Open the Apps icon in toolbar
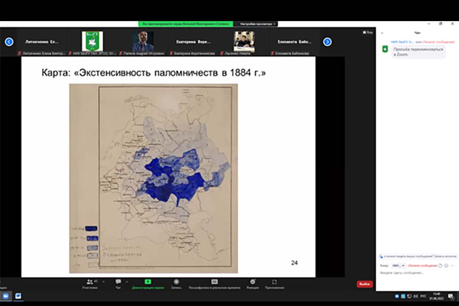 click(x=274, y=282)
